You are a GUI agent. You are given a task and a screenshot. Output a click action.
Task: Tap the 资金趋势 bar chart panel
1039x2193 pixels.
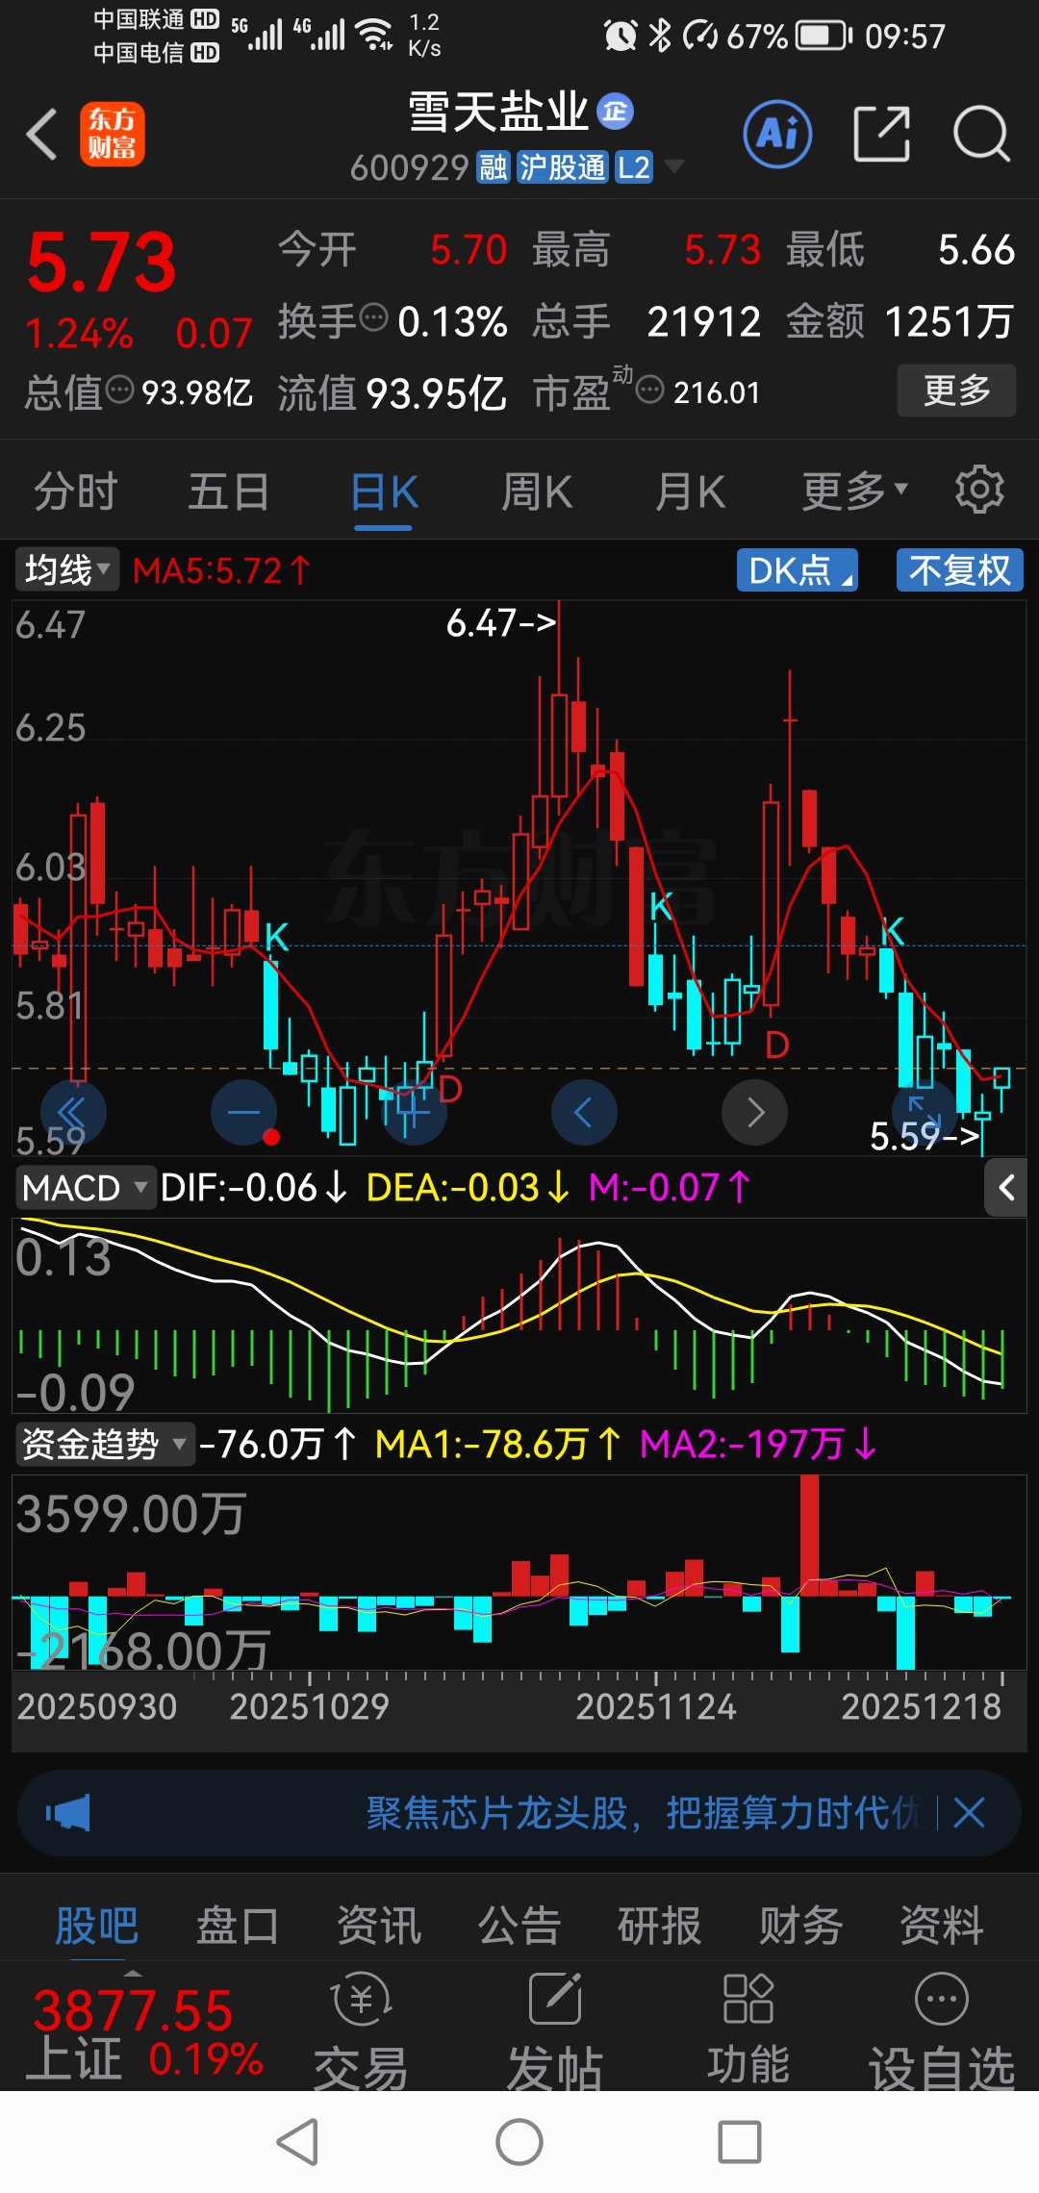point(519,1574)
